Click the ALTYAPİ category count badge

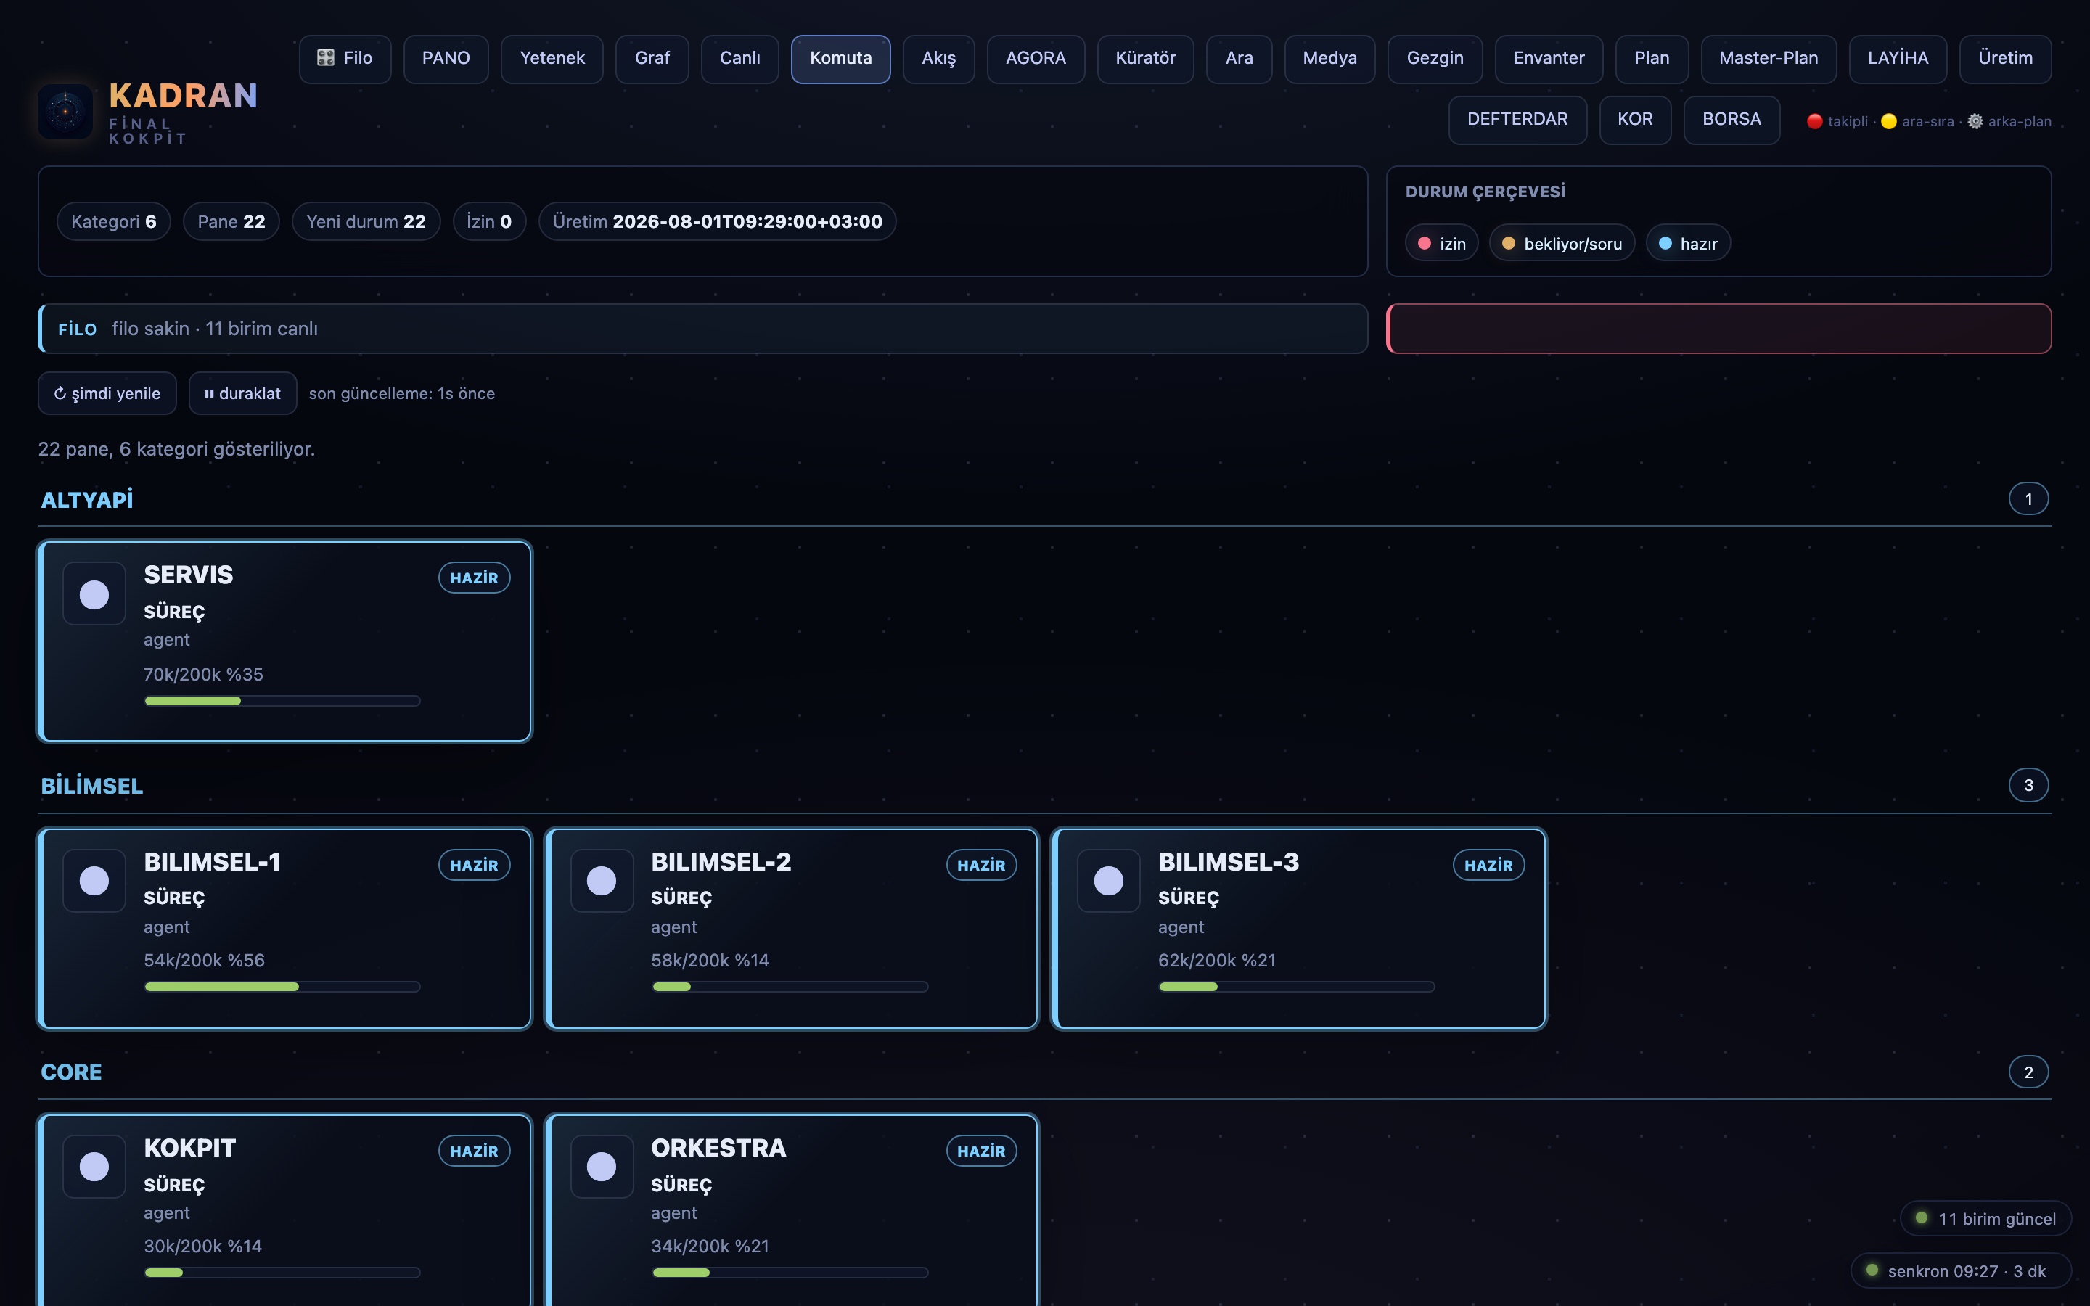click(2029, 499)
